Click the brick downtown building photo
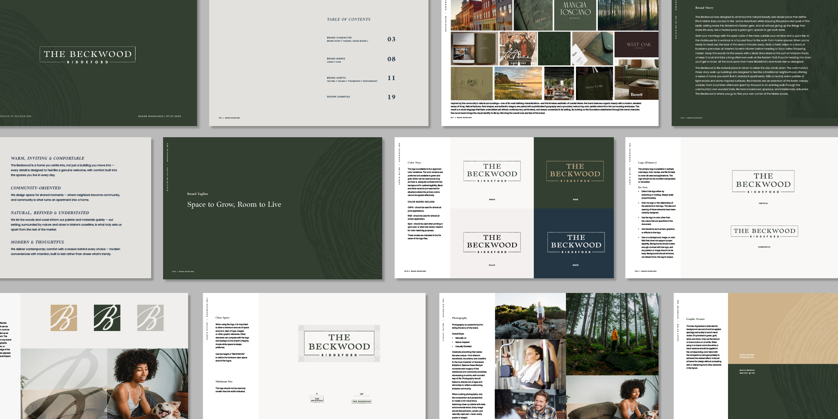Image resolution: width=838 pixels, height=419 pixels. click(482, 15)
